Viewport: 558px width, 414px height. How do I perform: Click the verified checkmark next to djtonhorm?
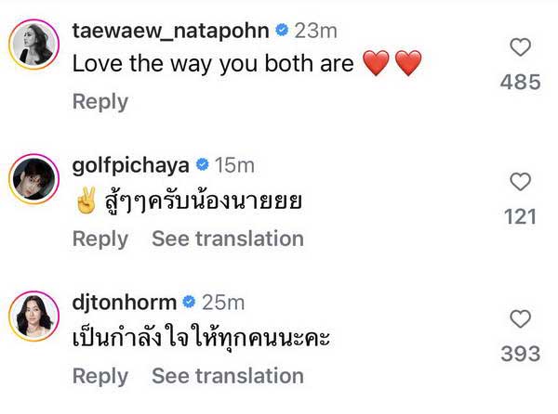[187, 303]
